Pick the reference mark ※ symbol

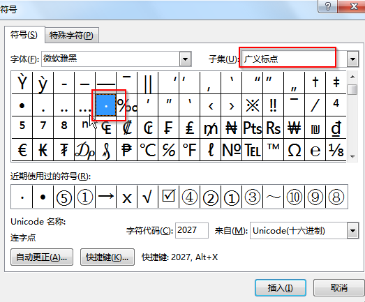pos(253,105)
